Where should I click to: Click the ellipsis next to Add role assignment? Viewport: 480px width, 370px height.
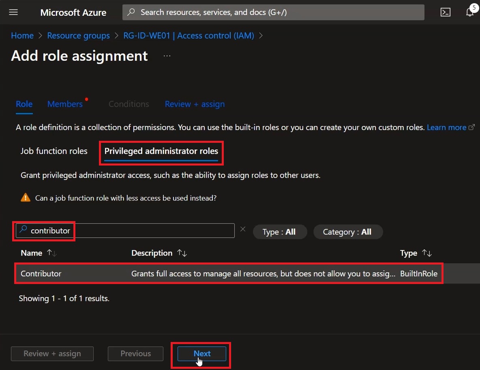click(167, 56)
